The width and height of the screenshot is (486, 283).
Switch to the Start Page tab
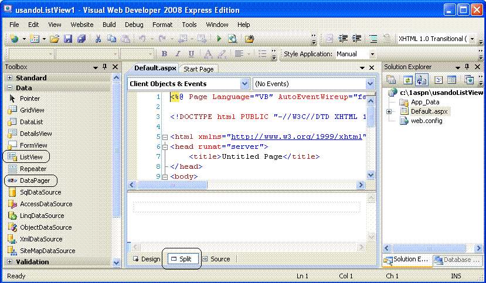(198, 69)
